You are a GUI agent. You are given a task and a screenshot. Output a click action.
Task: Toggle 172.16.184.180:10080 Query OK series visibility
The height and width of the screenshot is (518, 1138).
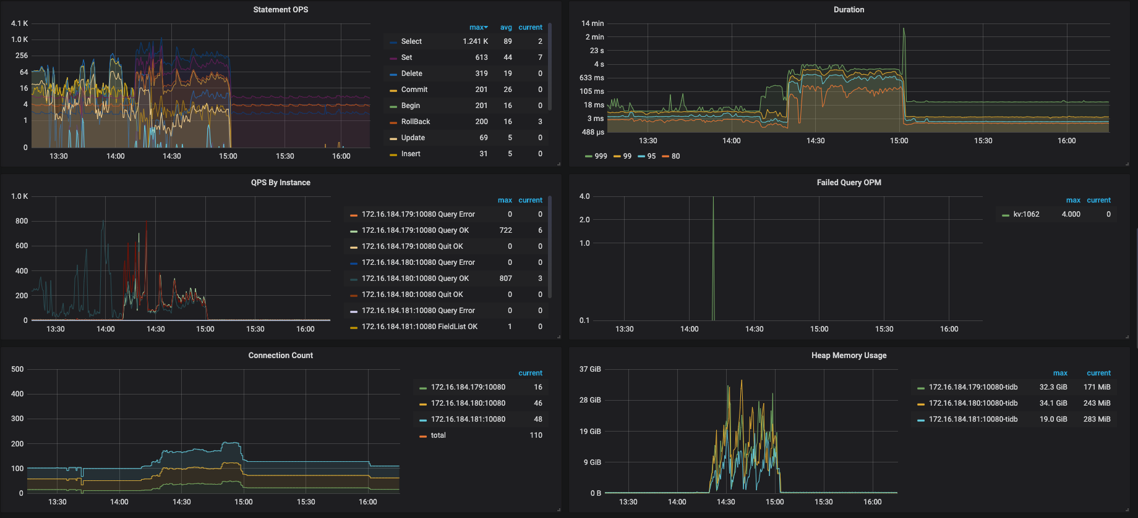(x=415, y=278)
